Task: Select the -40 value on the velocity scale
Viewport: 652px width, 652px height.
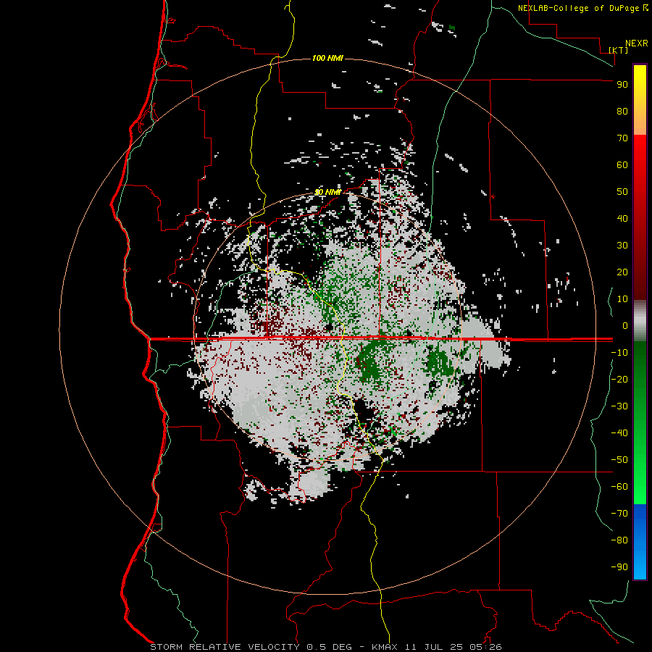Action: 619,433
